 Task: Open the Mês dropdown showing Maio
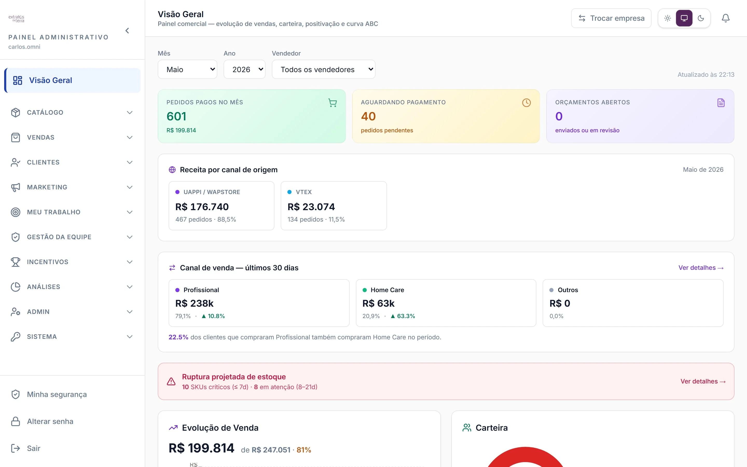187,70
